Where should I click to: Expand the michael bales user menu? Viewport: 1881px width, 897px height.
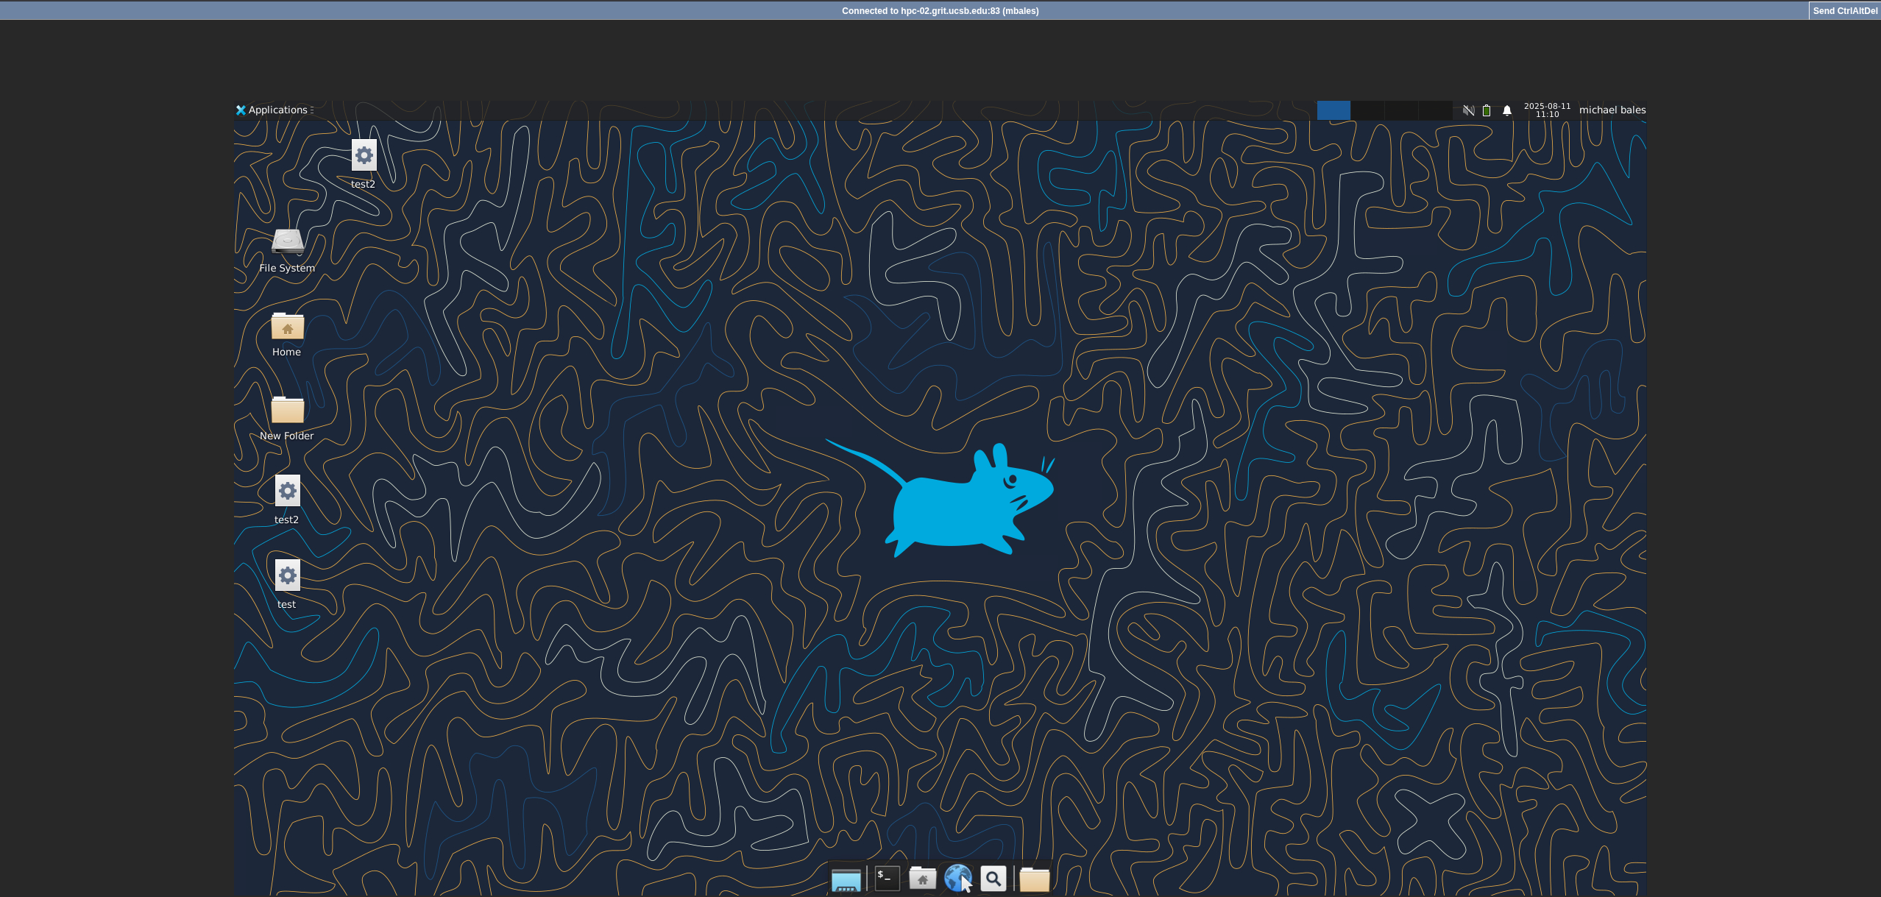(1612, 110)
